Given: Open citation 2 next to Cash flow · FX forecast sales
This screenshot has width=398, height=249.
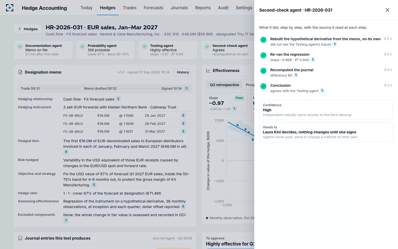Looking at the screenshot, I should click(118, 99).
